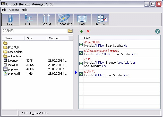163x117 pixels.
Task: Switch to the Processing section
Action: click(64, 19)
